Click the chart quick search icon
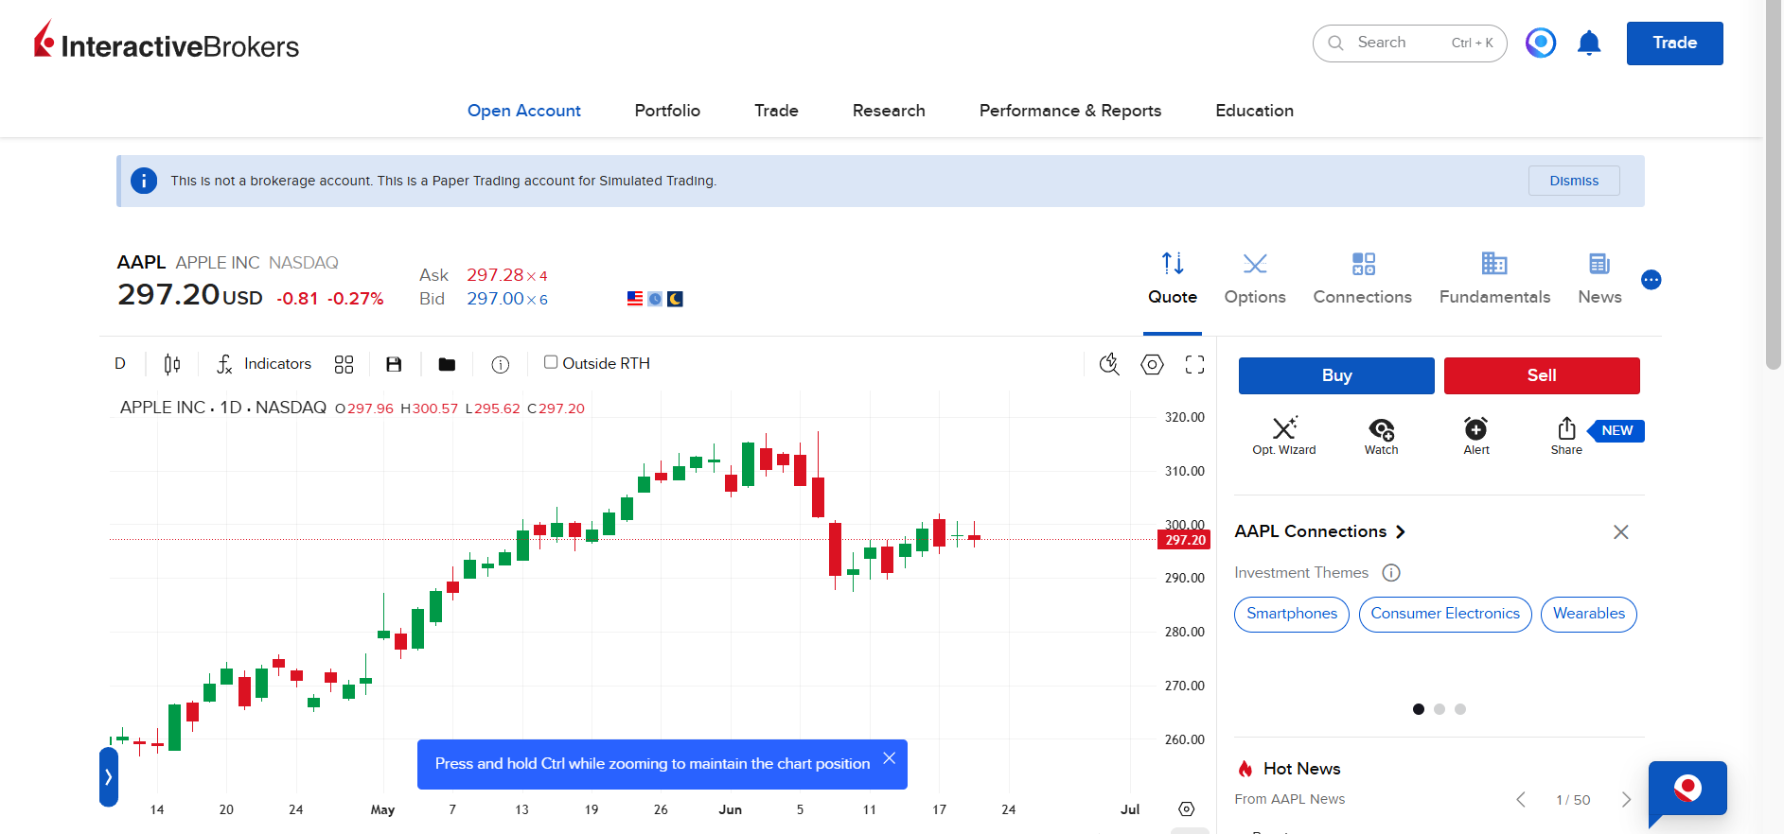Viewport: 1784px width, 834px height. (1109, 364)
